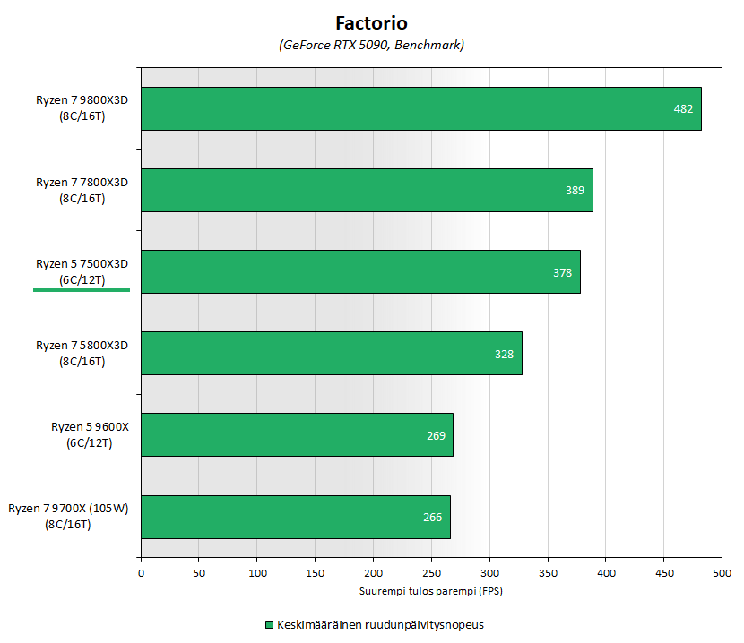Select the 378 data label
The image size is (744, 643).
562,272
